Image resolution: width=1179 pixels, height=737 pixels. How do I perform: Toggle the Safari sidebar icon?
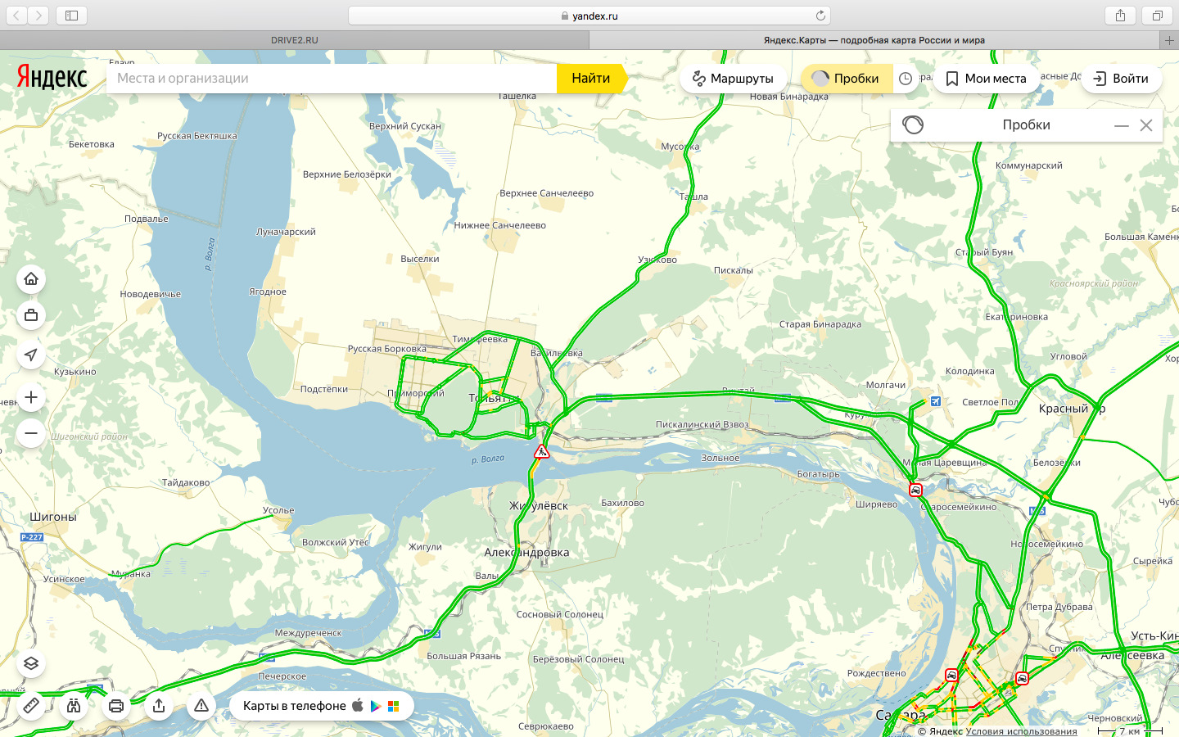click(71, 16)
